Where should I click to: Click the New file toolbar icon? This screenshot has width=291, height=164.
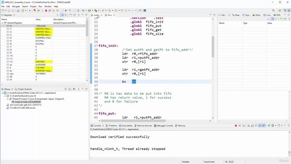pos(3,10)
